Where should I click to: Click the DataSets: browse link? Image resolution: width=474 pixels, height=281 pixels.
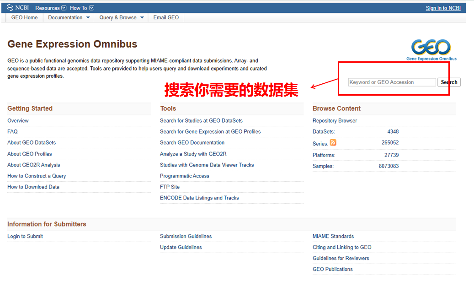coord(324,132)
